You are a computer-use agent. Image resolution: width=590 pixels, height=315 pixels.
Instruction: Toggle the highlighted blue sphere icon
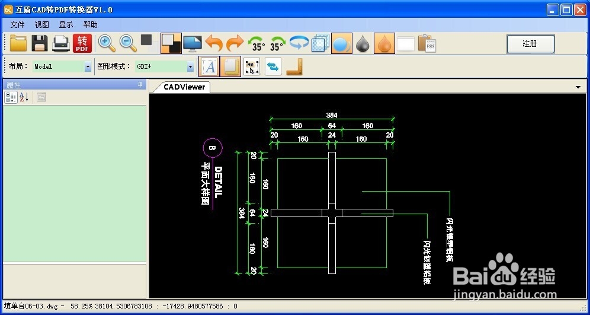342,43
